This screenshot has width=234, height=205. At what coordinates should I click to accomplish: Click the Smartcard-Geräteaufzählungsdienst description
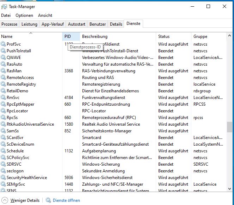pyautogui.click(x=115, y=144)
